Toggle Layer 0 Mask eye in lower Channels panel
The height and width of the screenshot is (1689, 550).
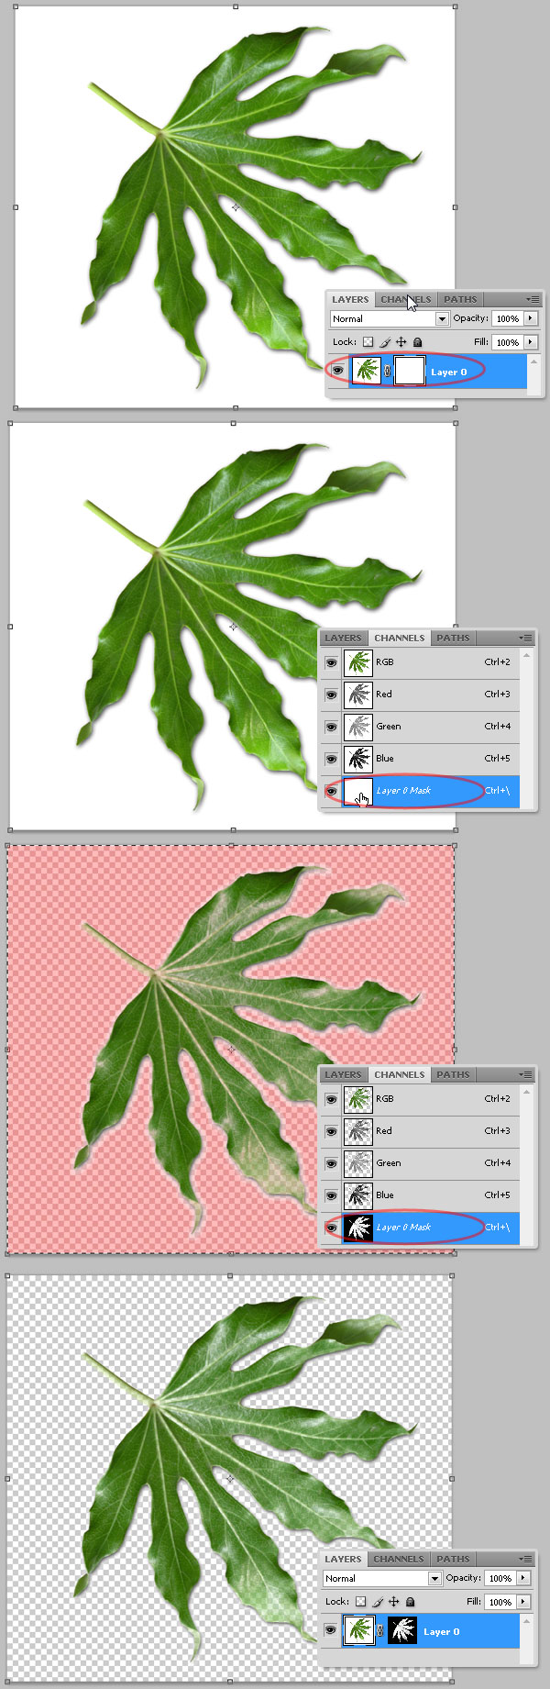pos(330,1228)
